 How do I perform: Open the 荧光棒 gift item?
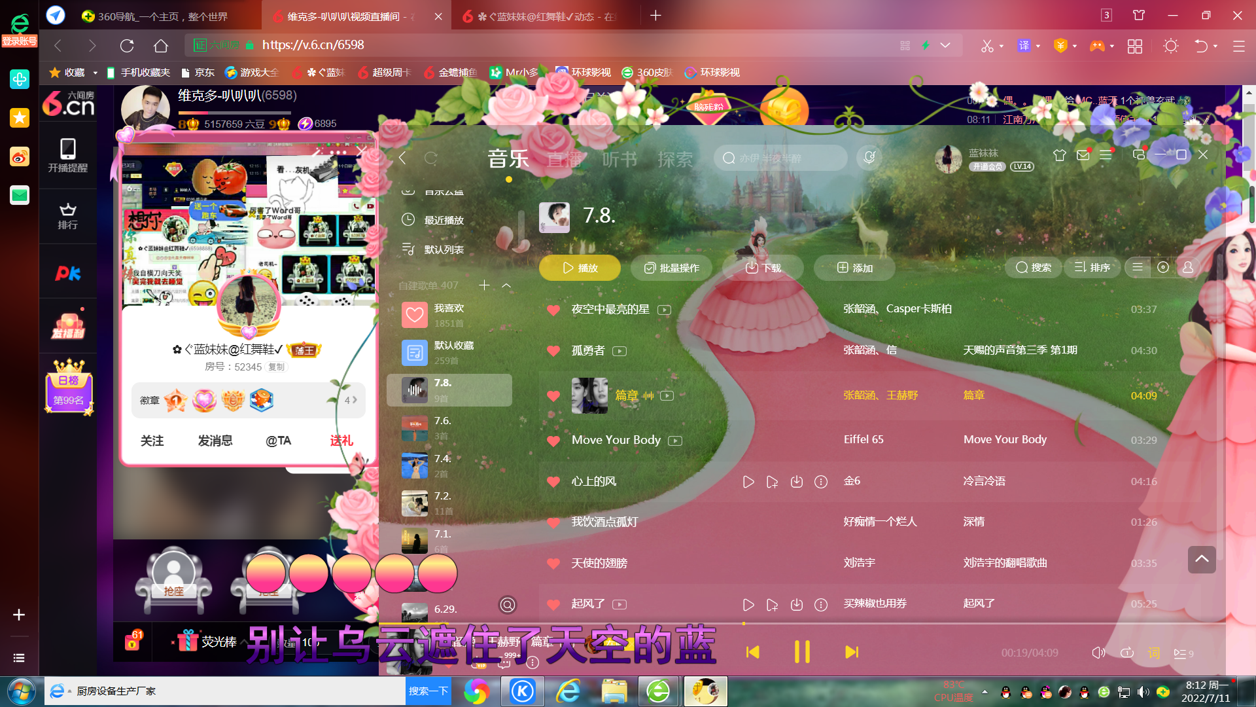(x=206, y=641)
